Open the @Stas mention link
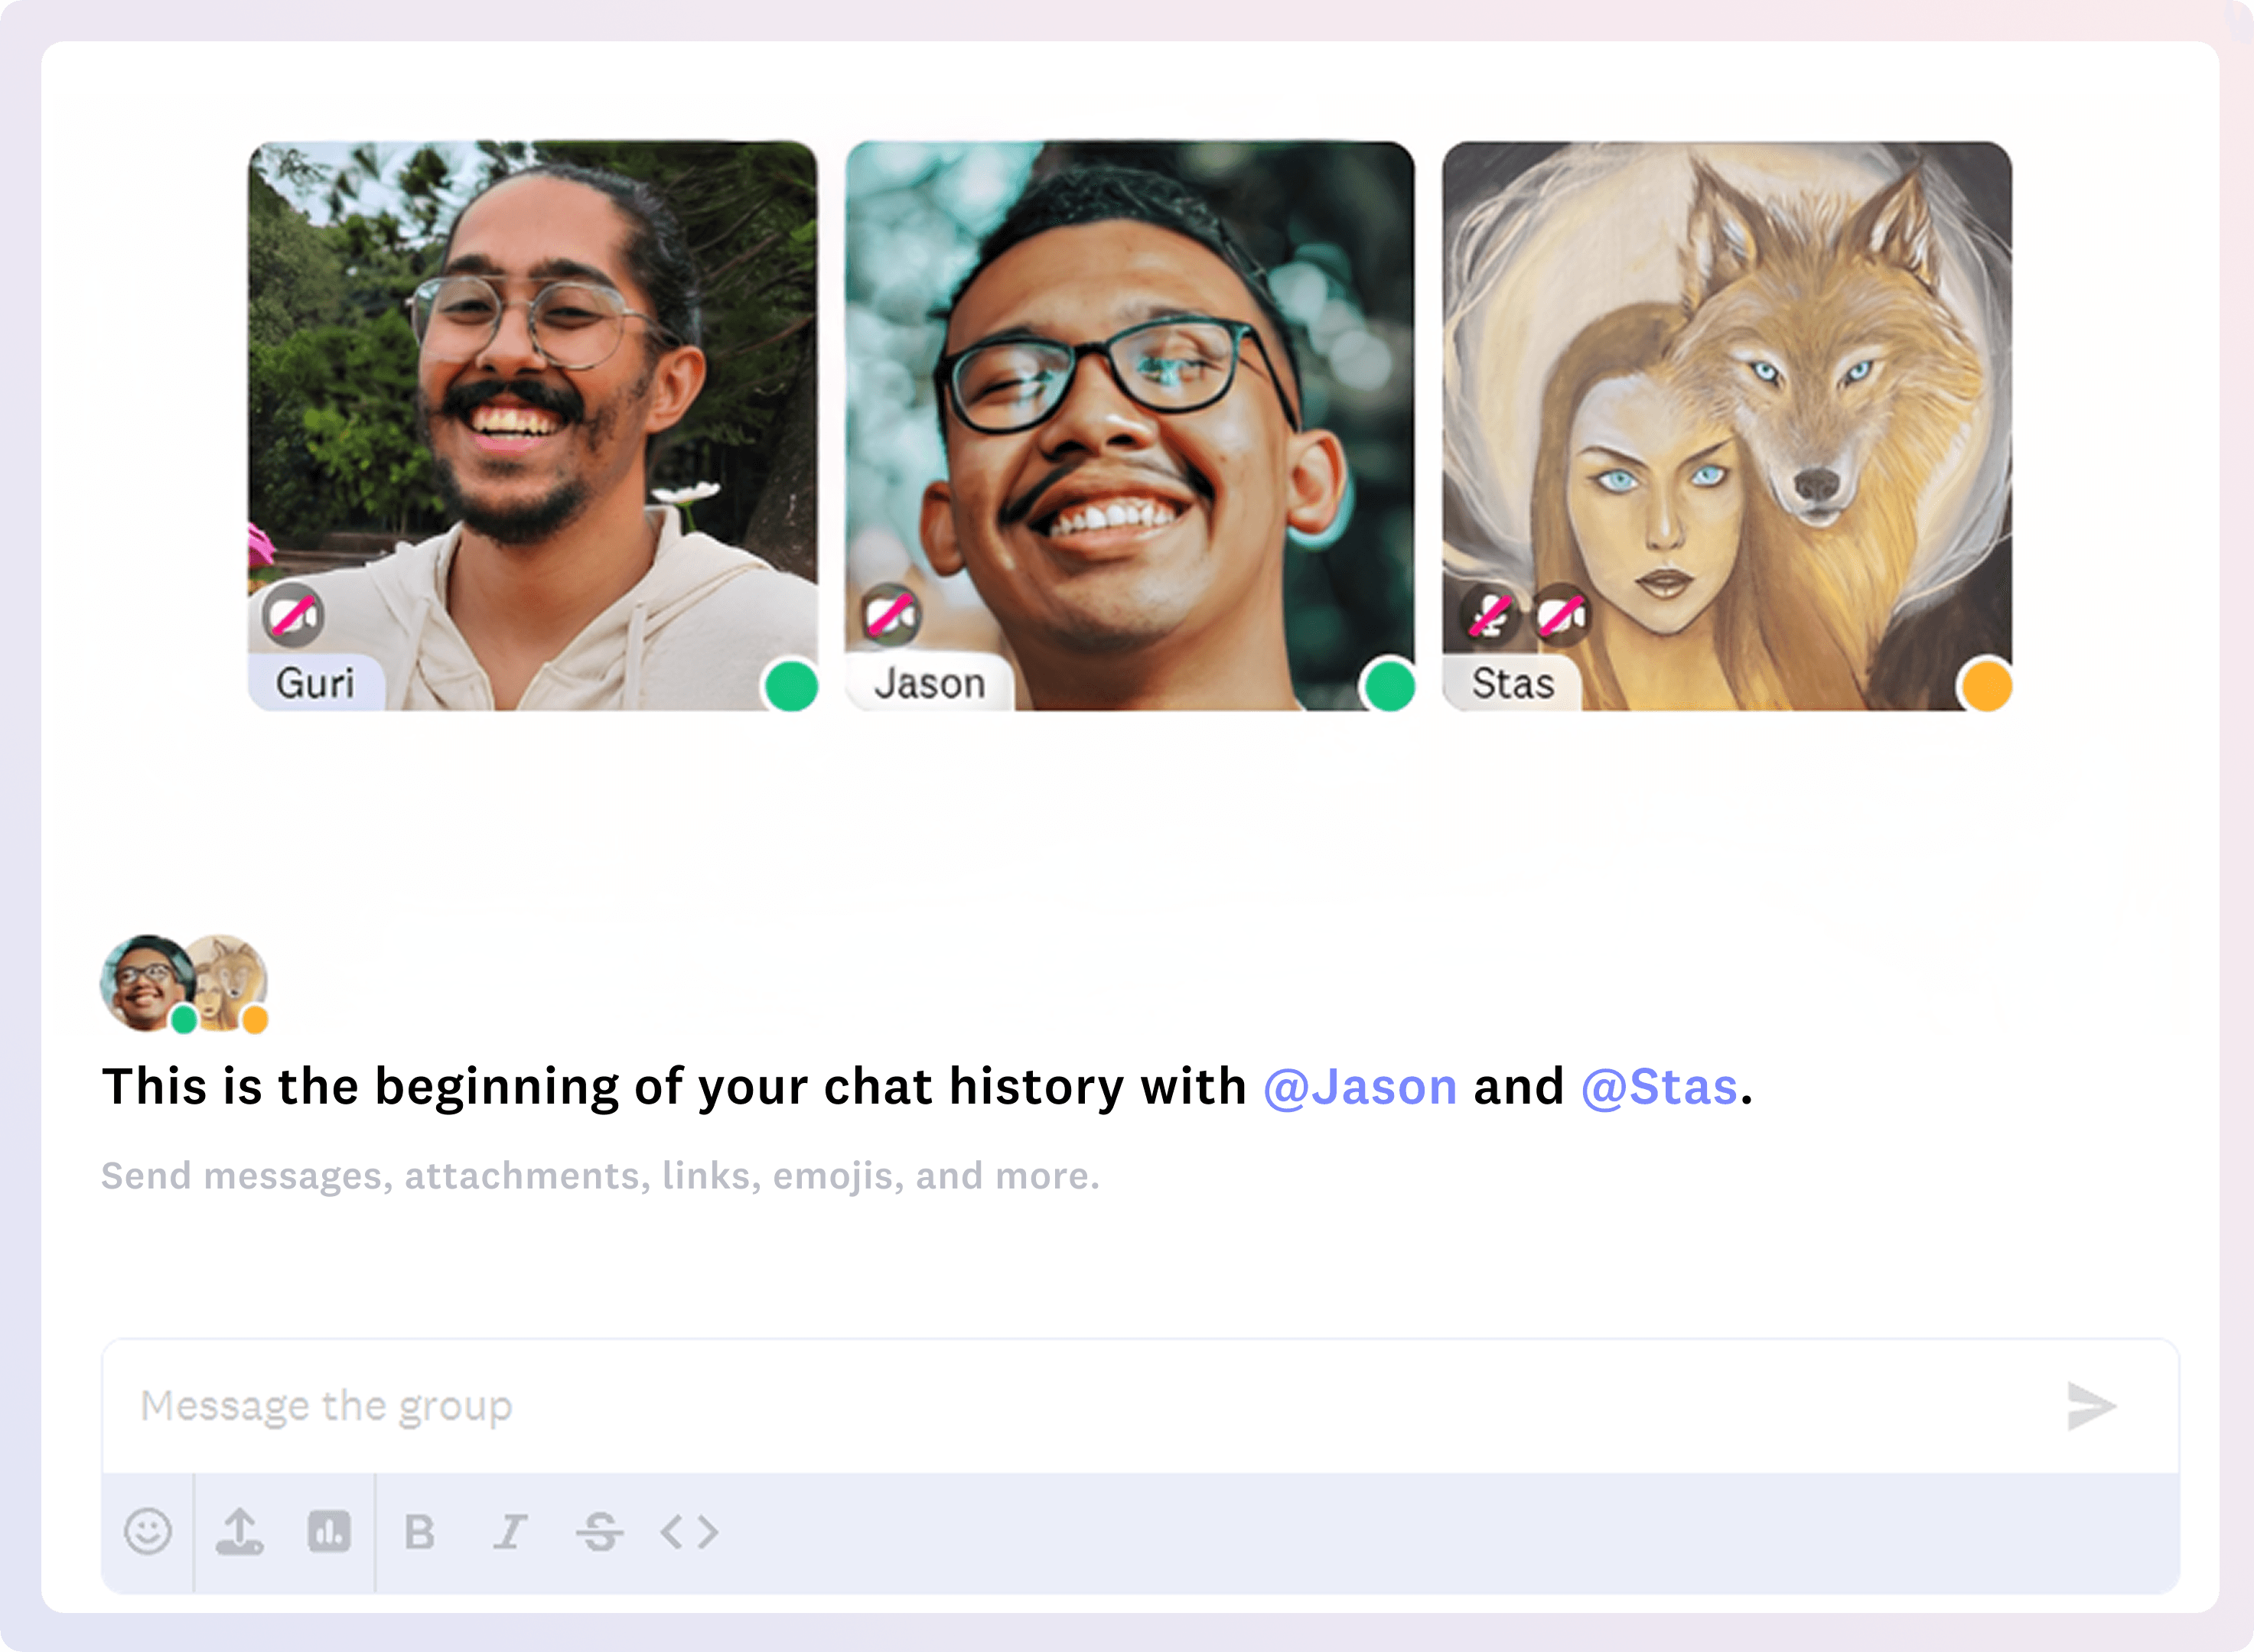This screenshot has width=2254, height=1652. (x=1659, y=1087)
